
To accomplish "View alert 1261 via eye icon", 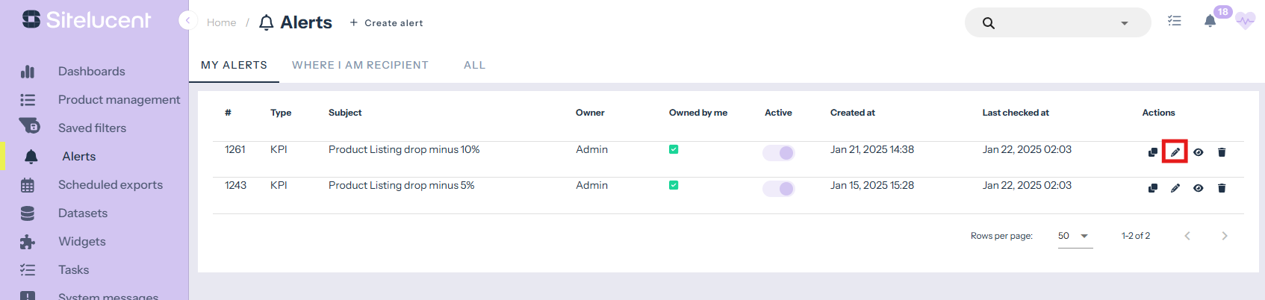I will coord(1198,152).
